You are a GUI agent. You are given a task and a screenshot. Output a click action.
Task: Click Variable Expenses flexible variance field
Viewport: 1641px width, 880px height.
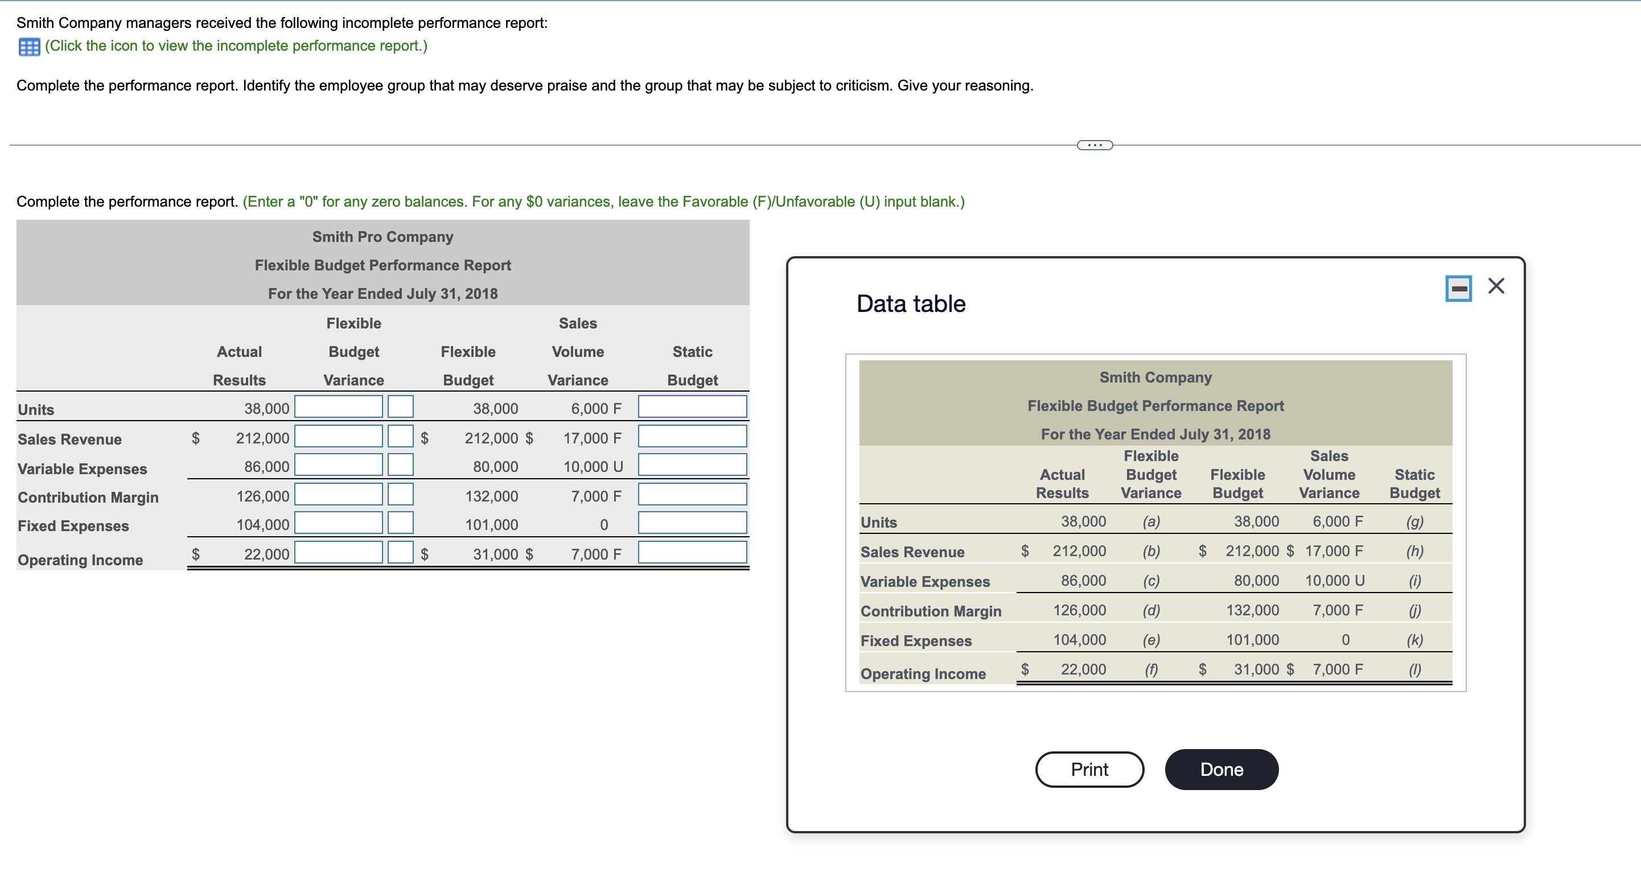coord(338,465)
